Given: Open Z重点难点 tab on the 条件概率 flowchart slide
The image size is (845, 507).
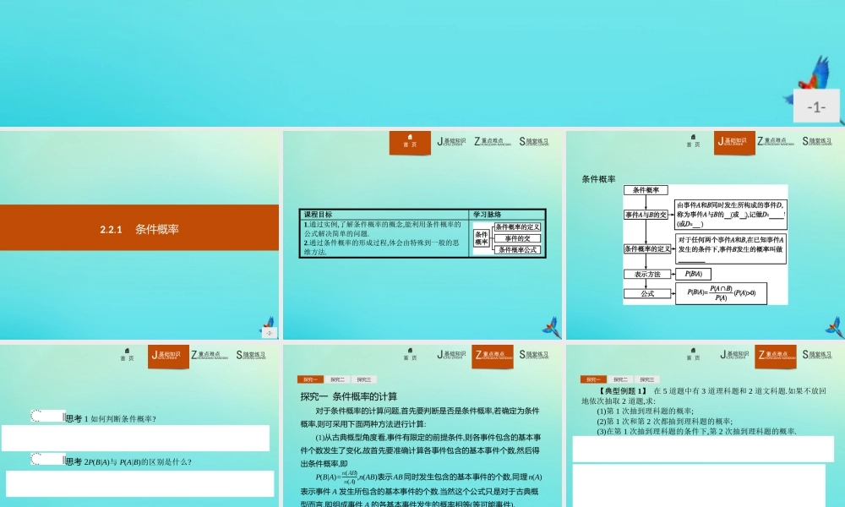Looking at the screenshot, I should tap(776, 141).
